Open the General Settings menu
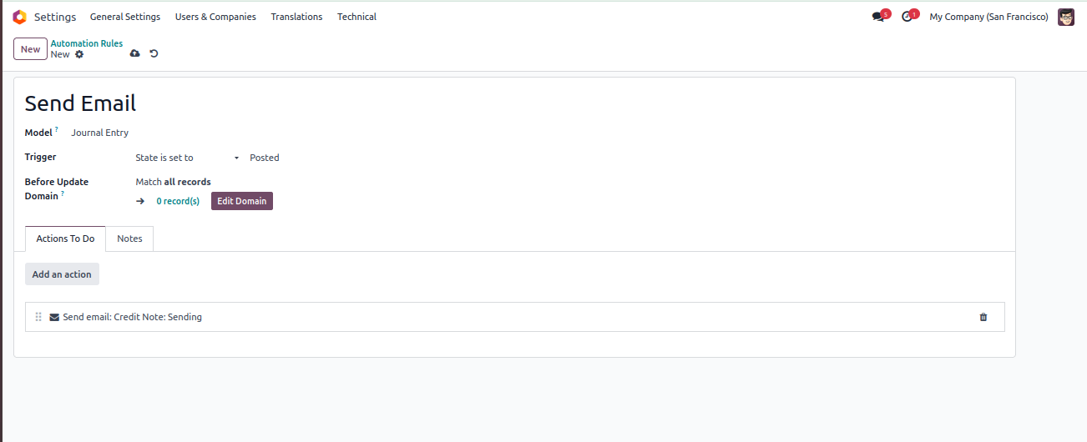This screenshot has height=442, width=1087. (125, 17)
